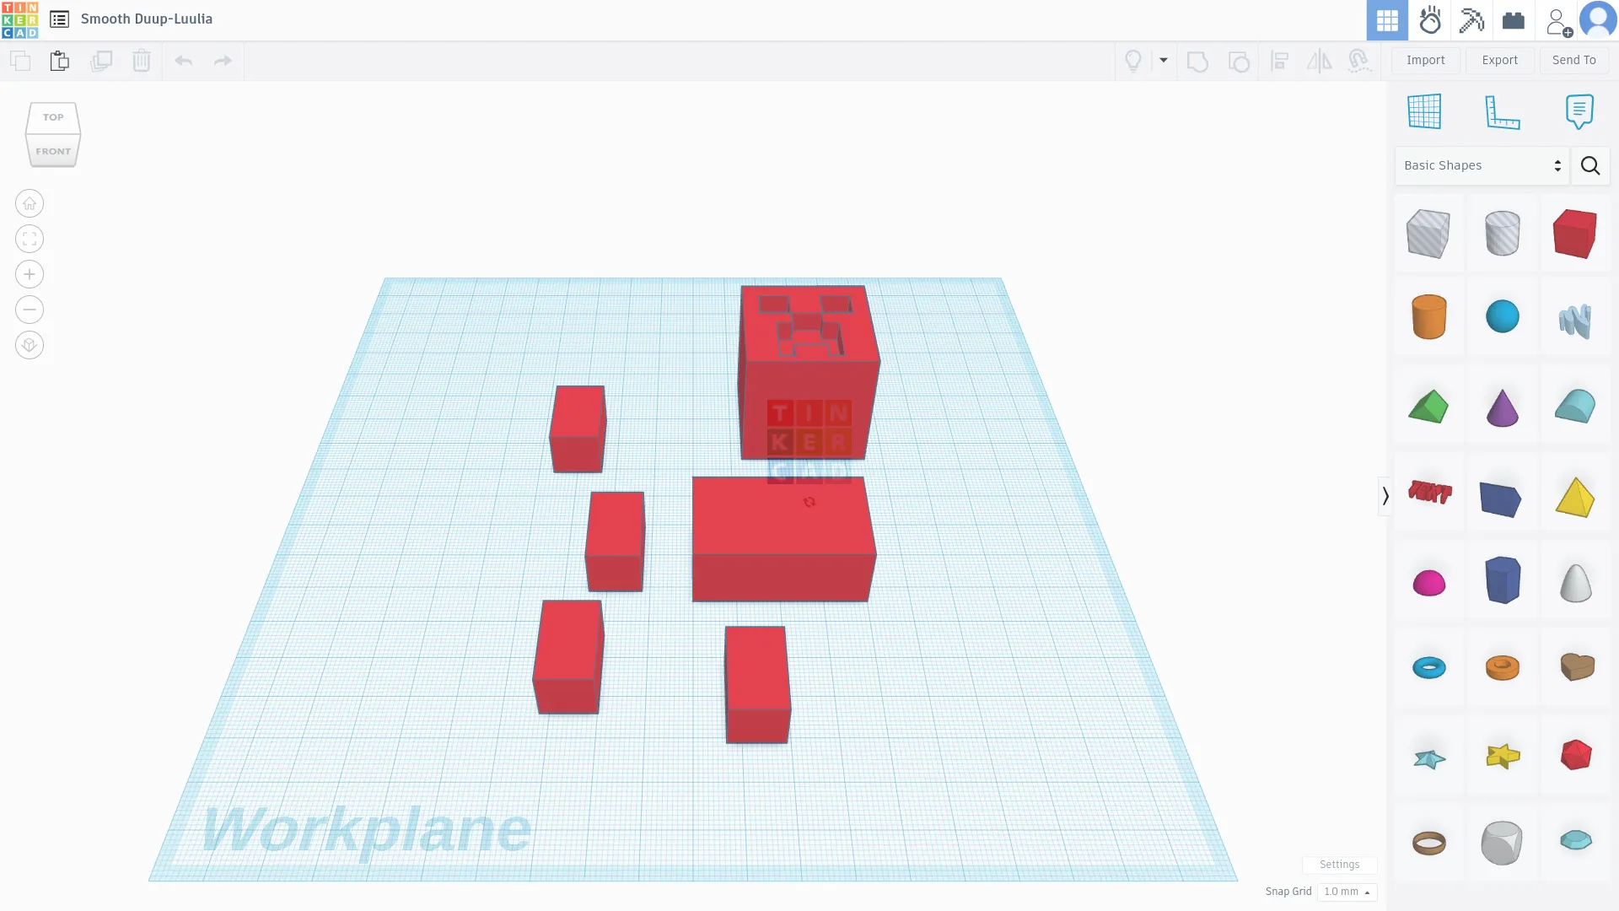
Task: Switch to 3D design grid view
Action: point(1387,20)
